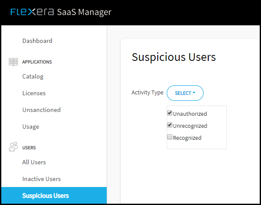This screenshot has width=261, height=205.
Task: Click the Unrecognized option label
Action: (x=190, y=126)
